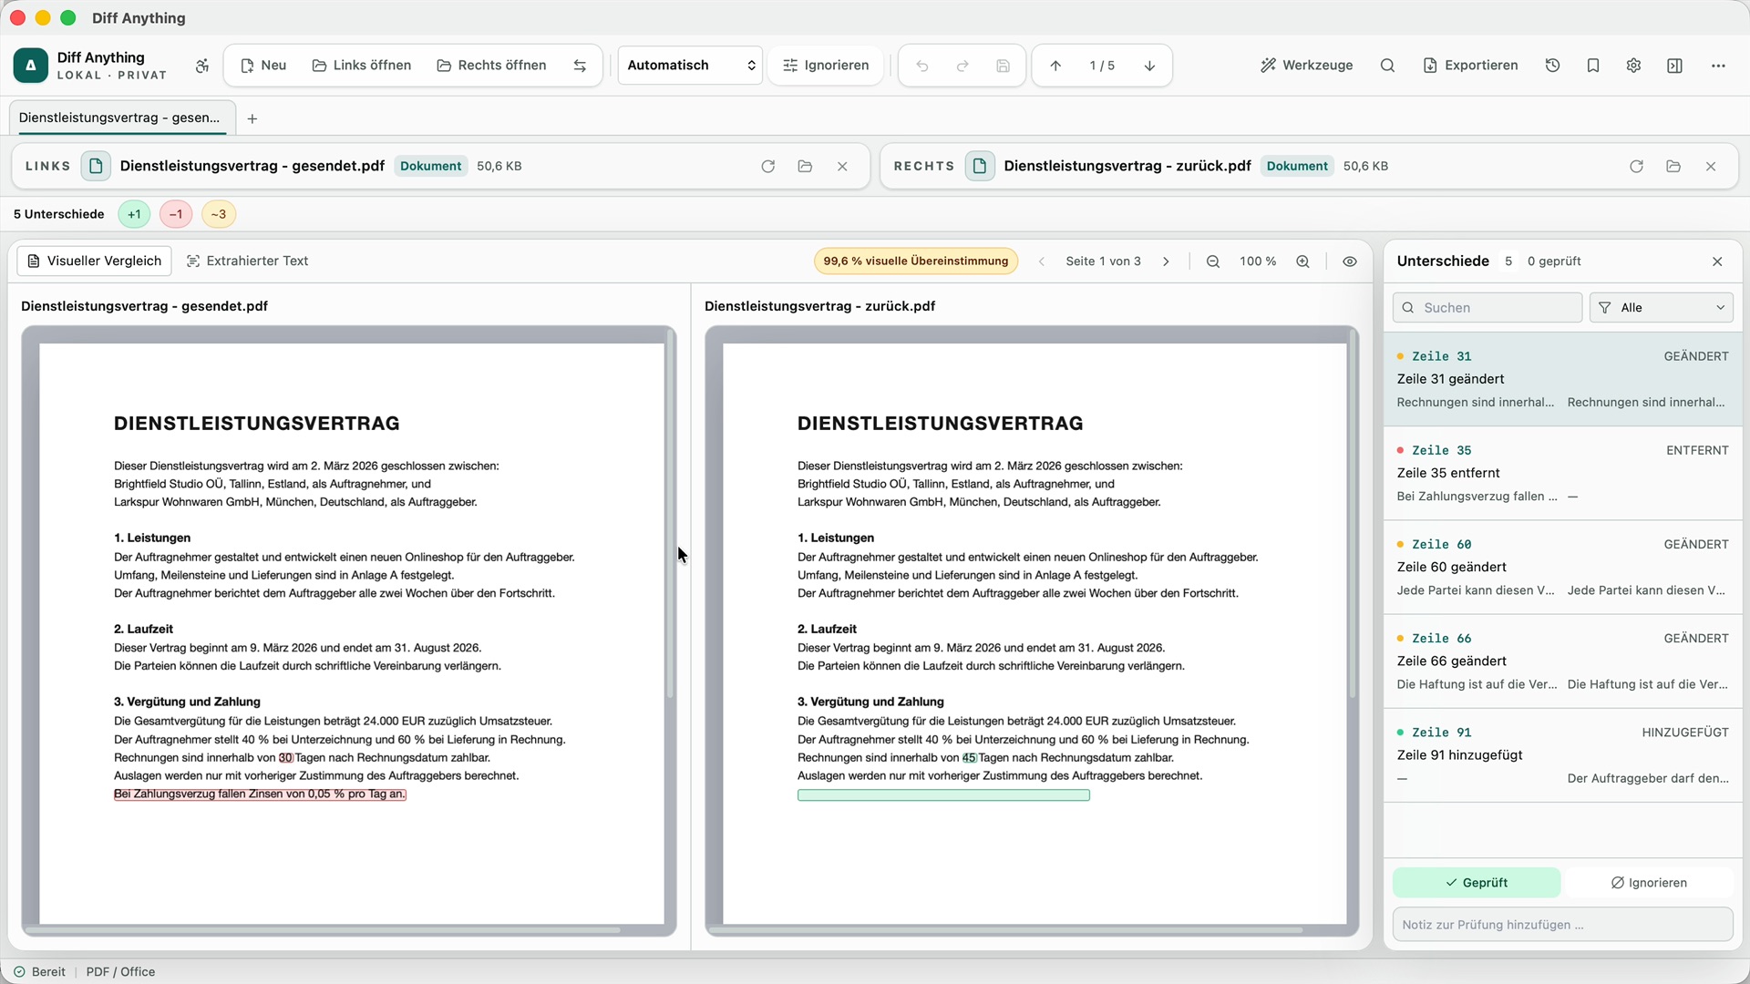Toggle the eye visibility overlay
The height and width of the screenshot is (984, 1750).
[1350, 261]
